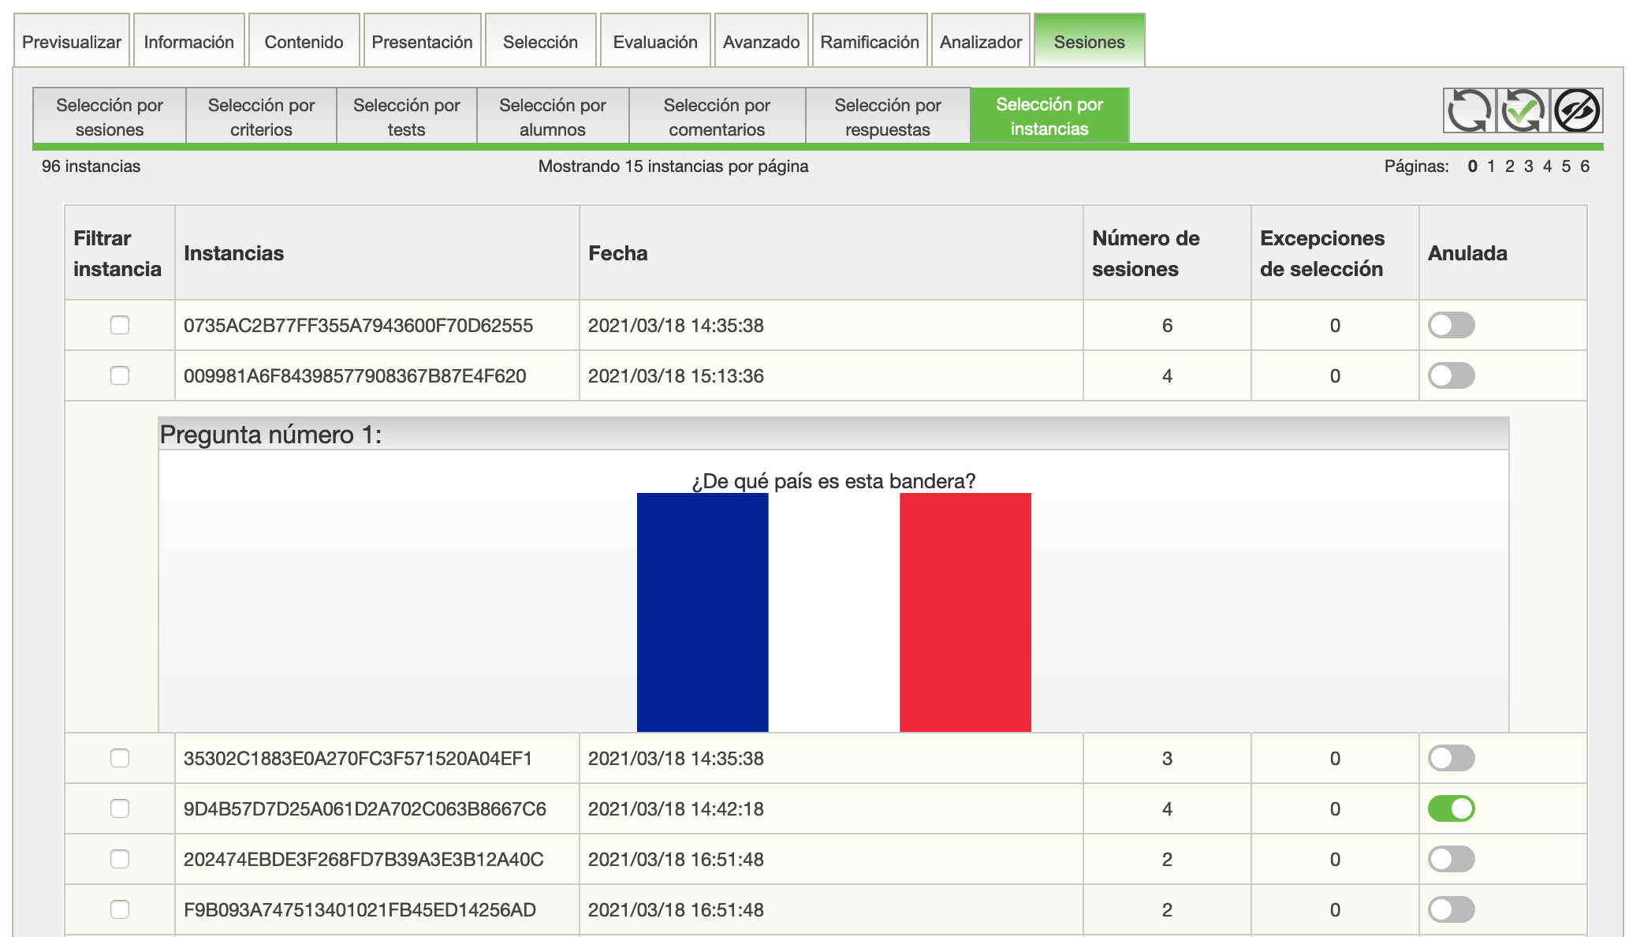Click instance ID 202474EBDE3F268FD7B39A3E3B12A40C

[x=363, y=859]
